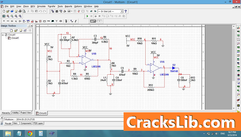Select Circuit1 sheet in Design Toolbox tree
Image resolution: width=241 pixels, height=137 pixels.
15,38
